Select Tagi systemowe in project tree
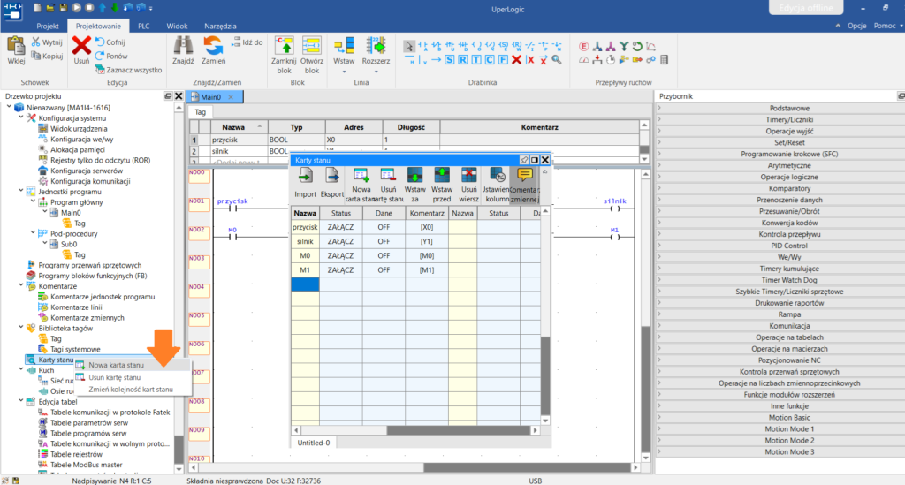Viewport: 905px width, 485px height. 75,349
